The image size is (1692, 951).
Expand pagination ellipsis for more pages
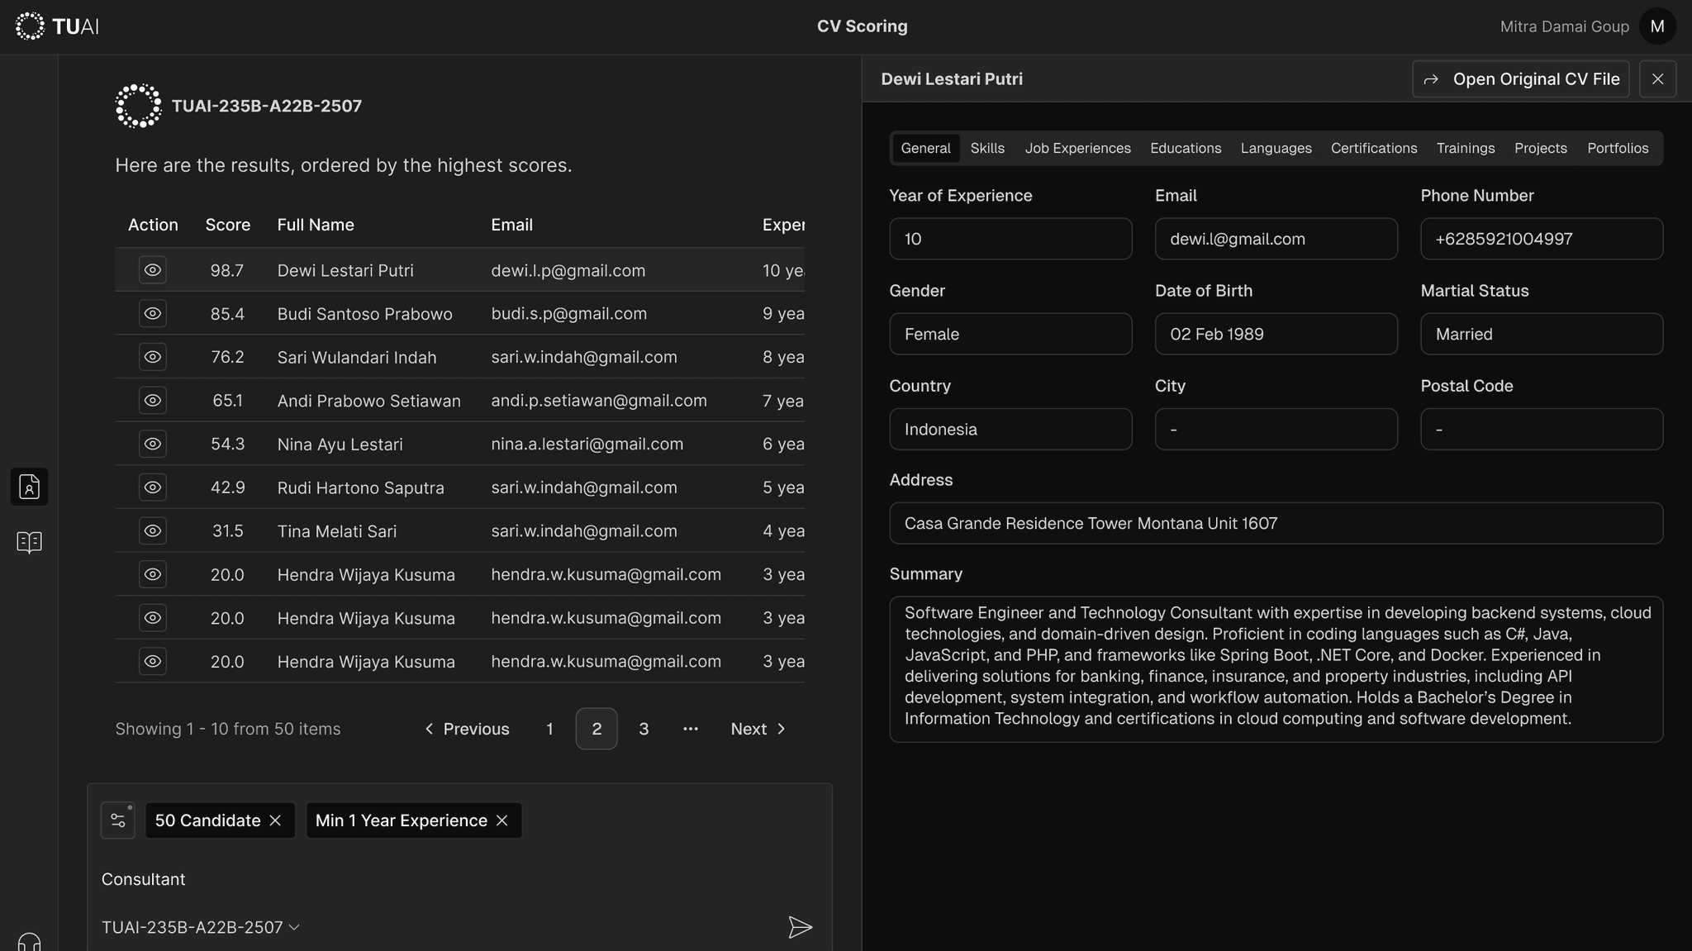click(x=691, y=729)
